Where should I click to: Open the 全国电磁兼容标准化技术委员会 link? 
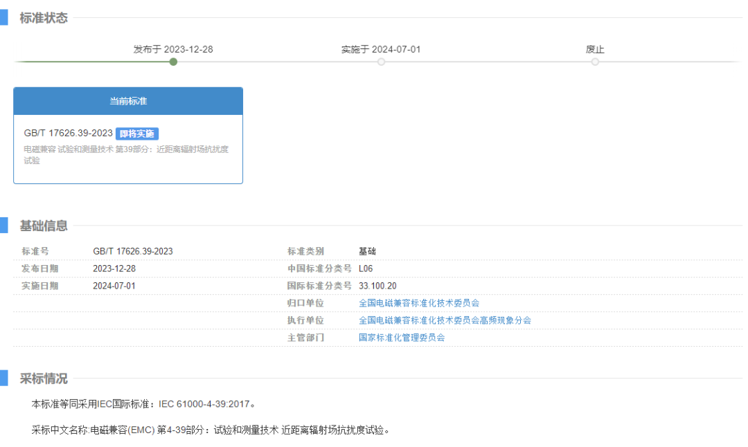point(420,302)
